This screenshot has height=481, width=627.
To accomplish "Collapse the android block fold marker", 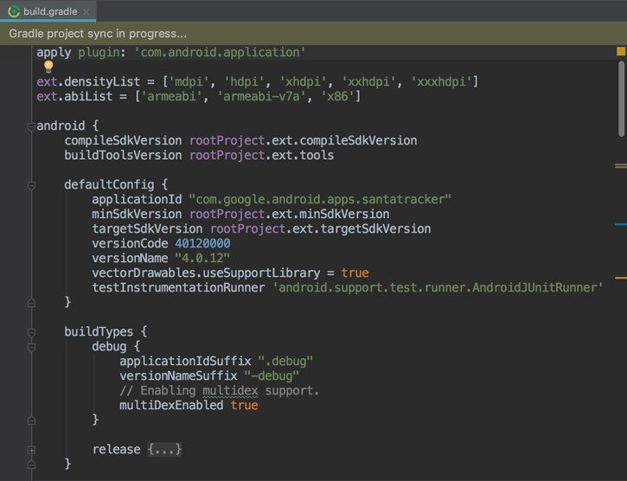I will tap(31, 125).
